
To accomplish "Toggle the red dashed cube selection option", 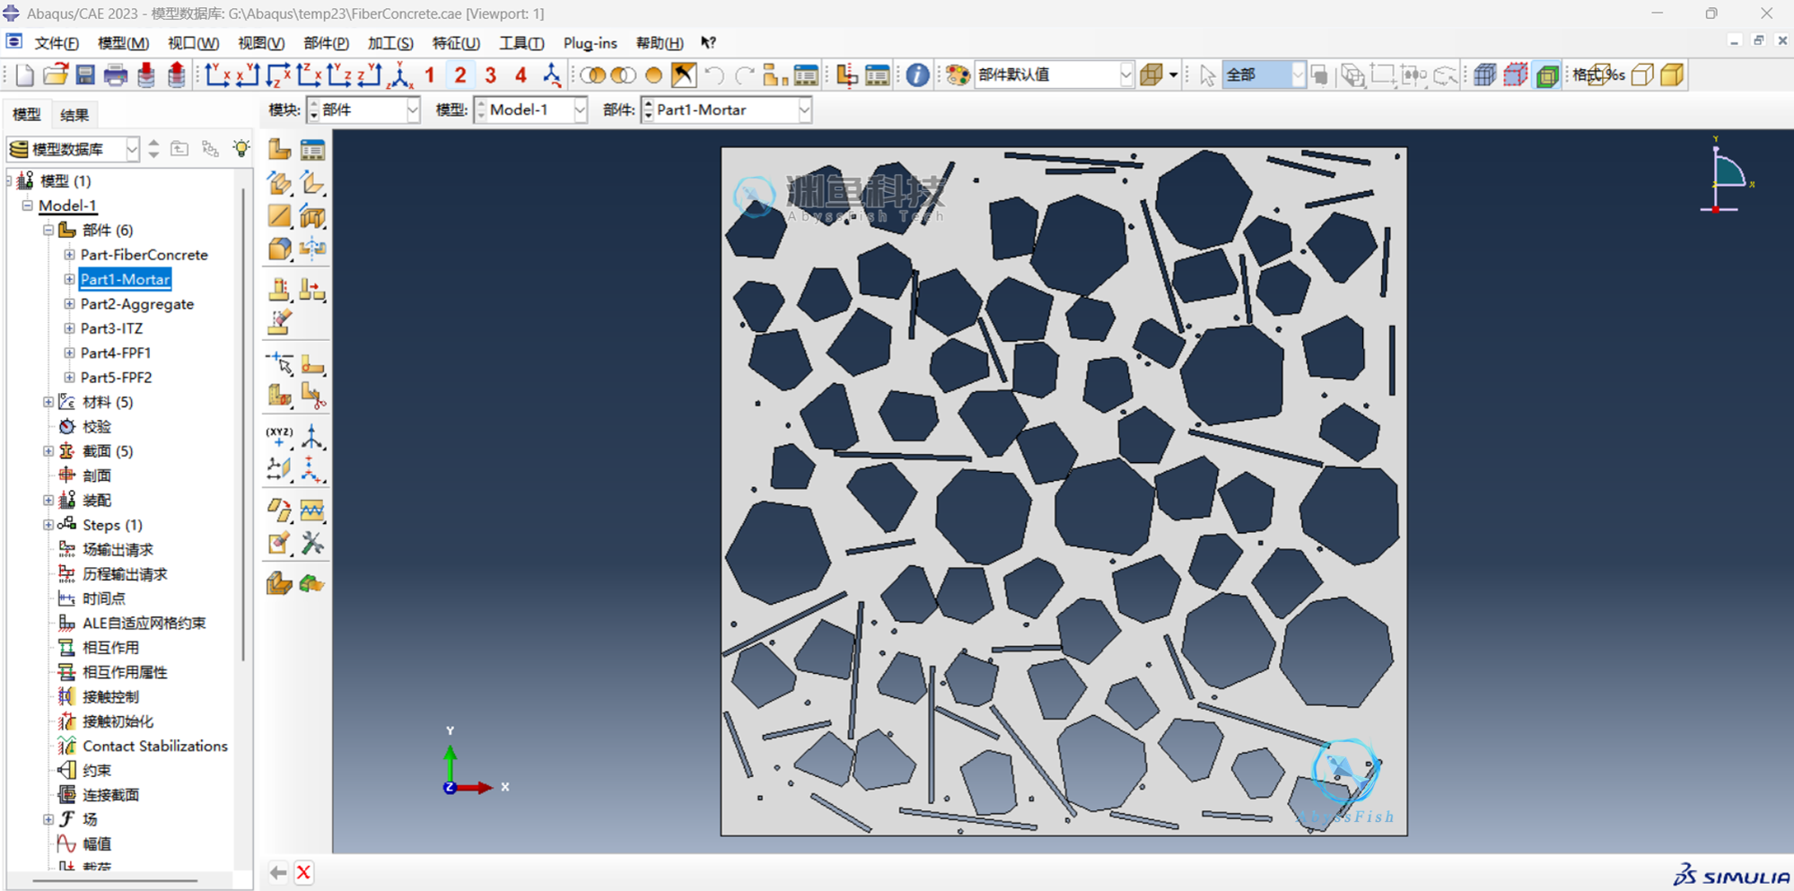I will click(x=1516, y=75).
